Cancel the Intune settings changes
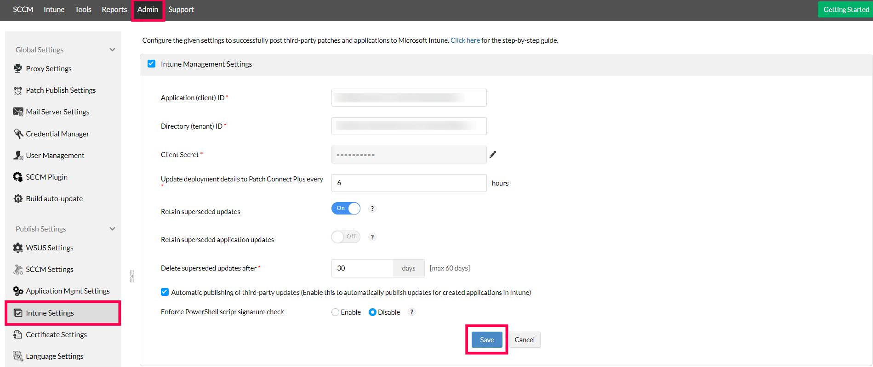This screenshot has width=873, height=367. (524, 339)
